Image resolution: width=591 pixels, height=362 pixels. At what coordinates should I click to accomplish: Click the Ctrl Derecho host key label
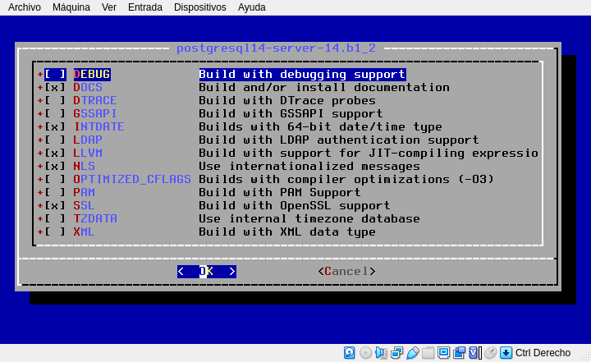543,353
